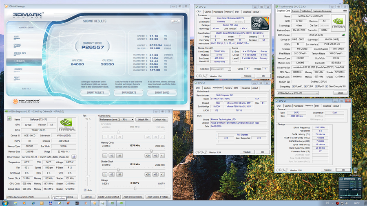Click the SAVE RESULTS button
The image size is (367, 206).
[129, 93]
